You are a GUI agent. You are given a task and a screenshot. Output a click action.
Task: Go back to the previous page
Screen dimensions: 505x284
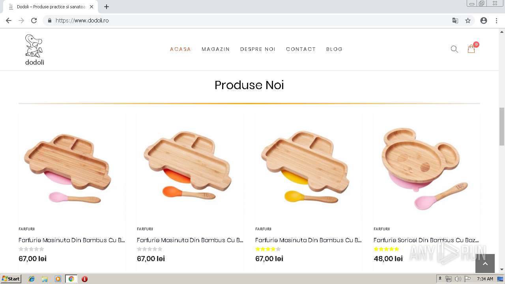coord(9,21)
